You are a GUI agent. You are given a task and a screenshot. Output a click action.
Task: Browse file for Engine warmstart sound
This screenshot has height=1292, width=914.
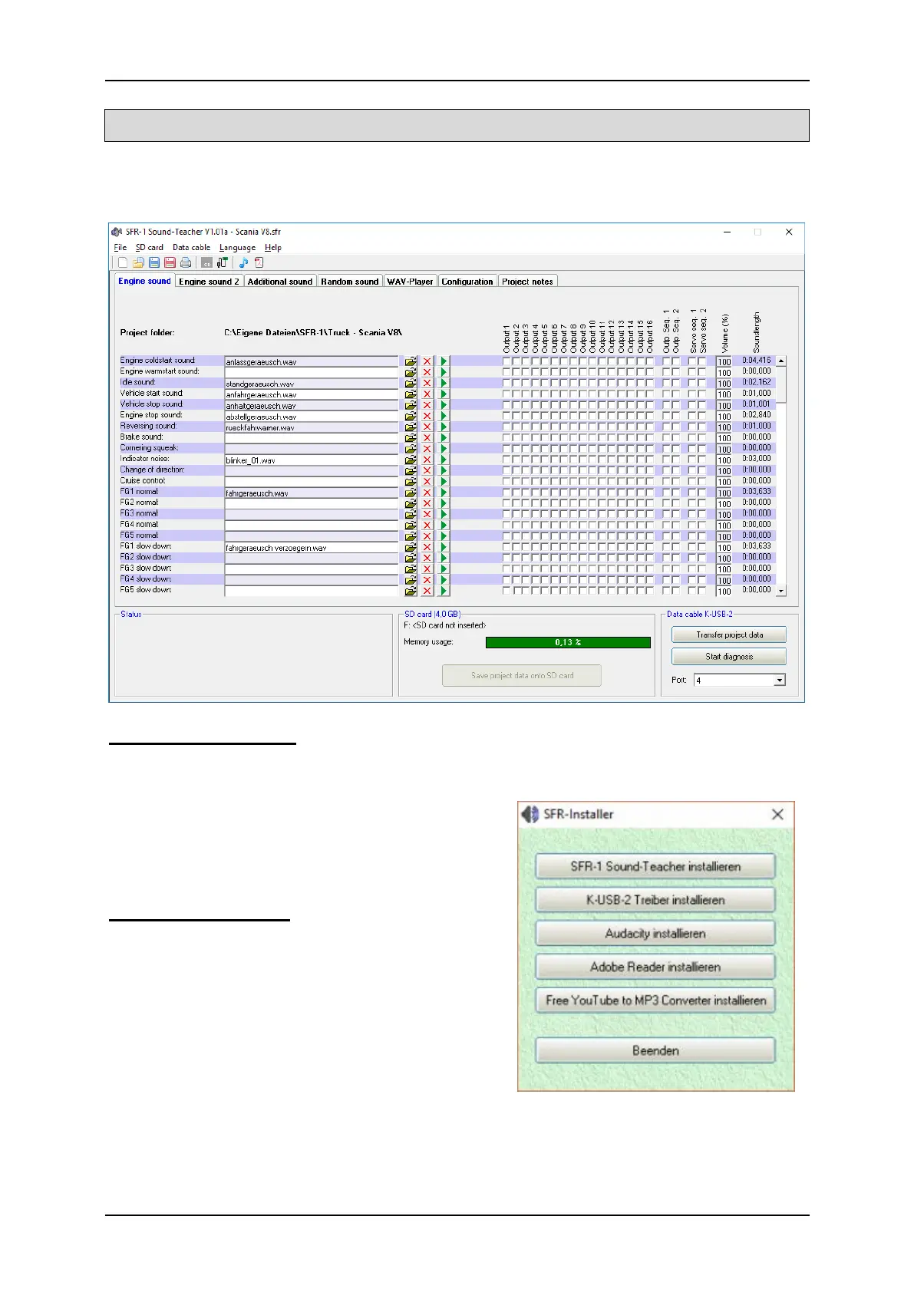coord(411,372)
